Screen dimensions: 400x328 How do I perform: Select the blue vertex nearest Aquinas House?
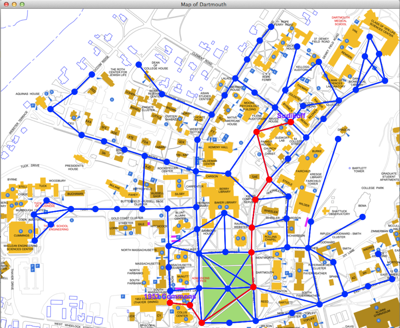click(51, 109)
